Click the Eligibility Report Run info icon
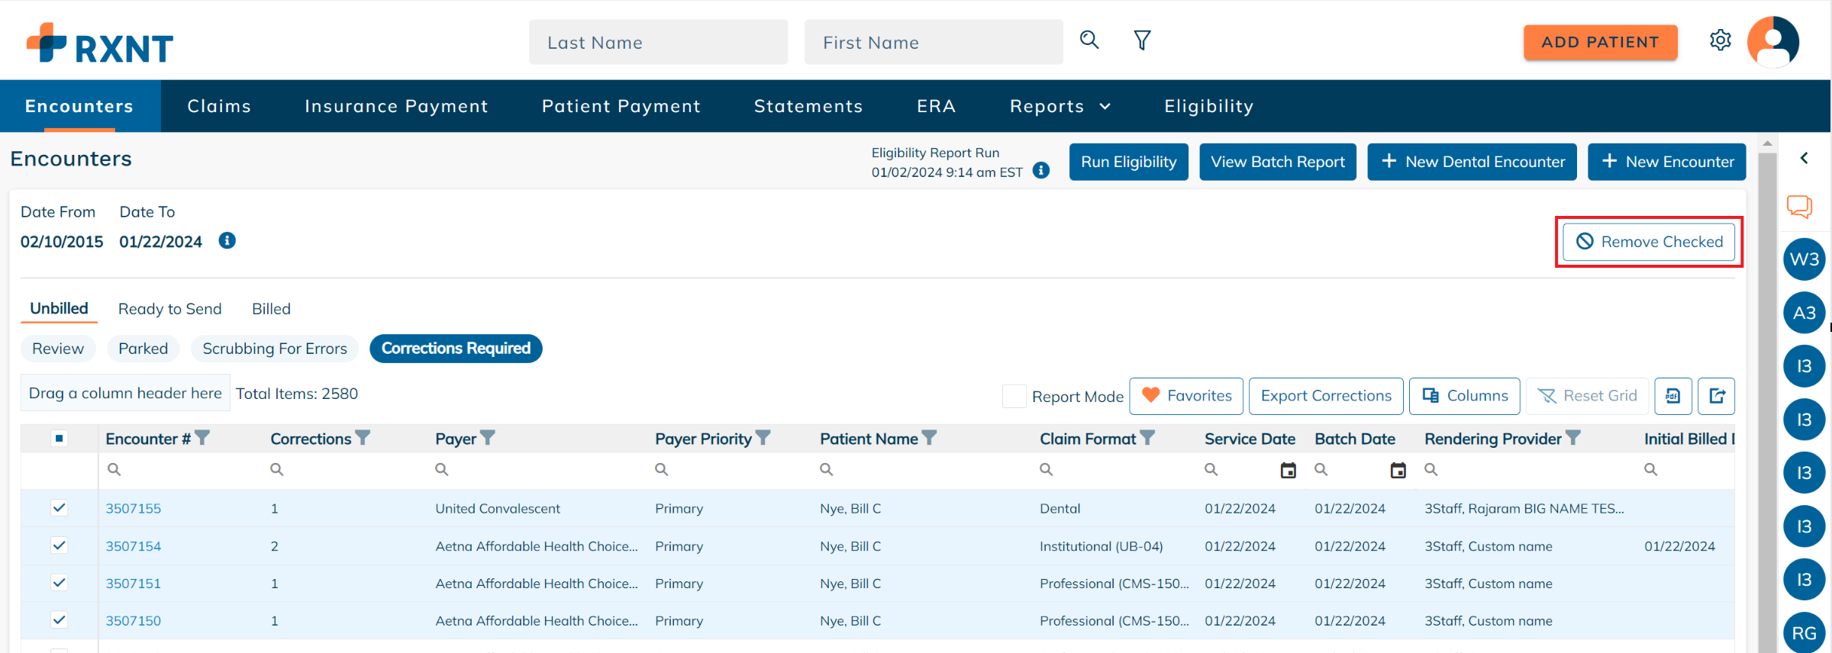The width and height of the screenshot is (1832, 653). tap(1040, 171)
